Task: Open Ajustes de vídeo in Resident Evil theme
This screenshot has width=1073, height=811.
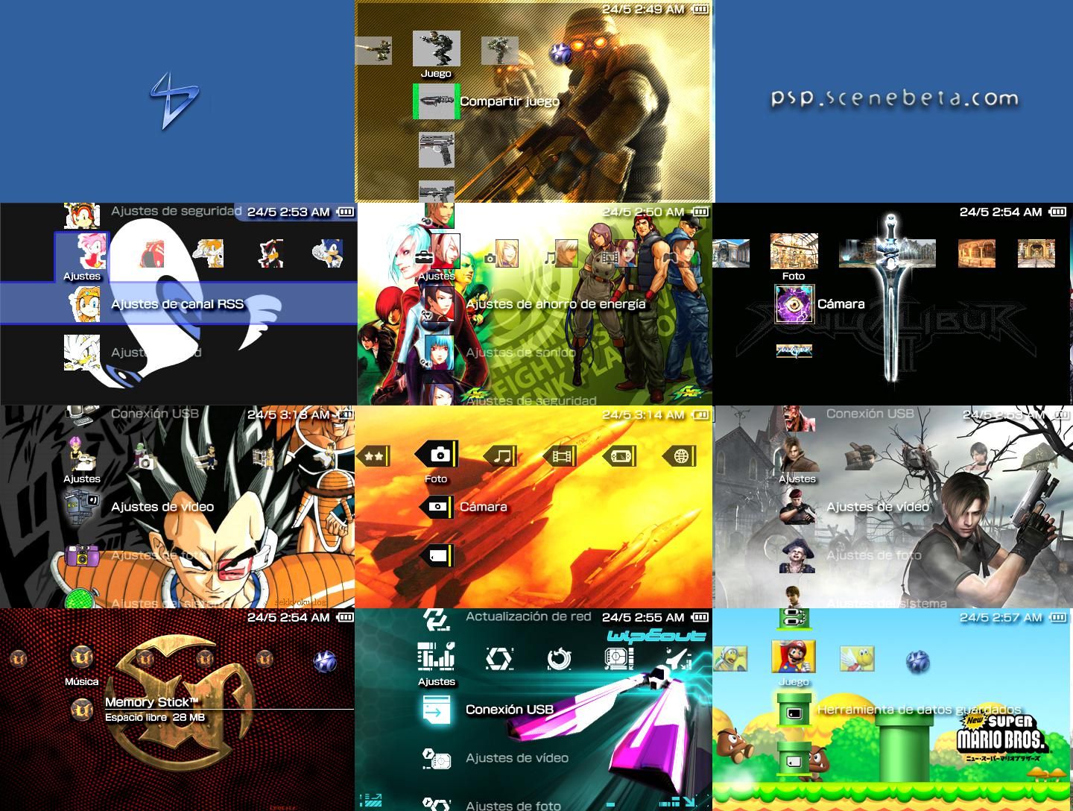Action: (878, 507)
